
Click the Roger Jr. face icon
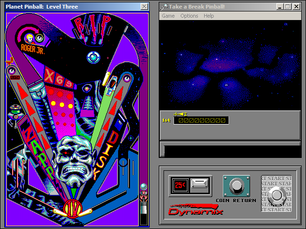click(x=31, y=38)
